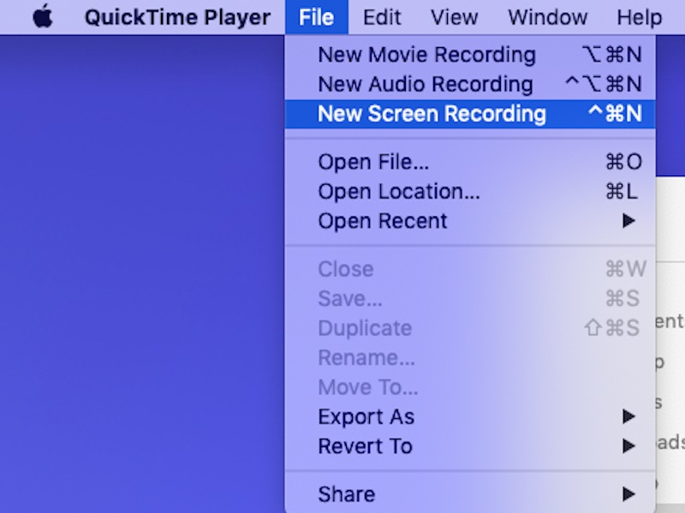Image resolution: width=685 pixels, height=513 pixels.
Task: Expand the Open Recent submenu
Action: pyautogui.click(x=382, y=221)
